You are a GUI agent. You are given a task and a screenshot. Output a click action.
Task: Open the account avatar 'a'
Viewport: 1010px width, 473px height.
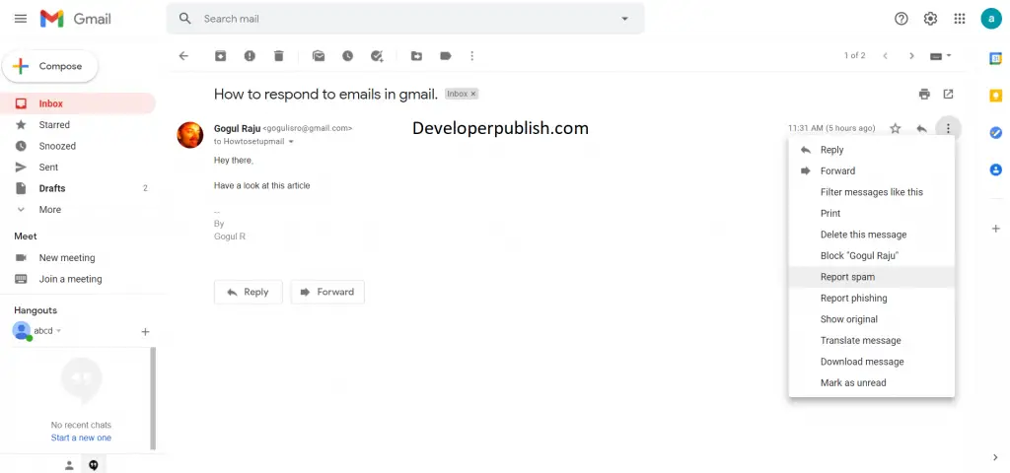tap(991, 19)
